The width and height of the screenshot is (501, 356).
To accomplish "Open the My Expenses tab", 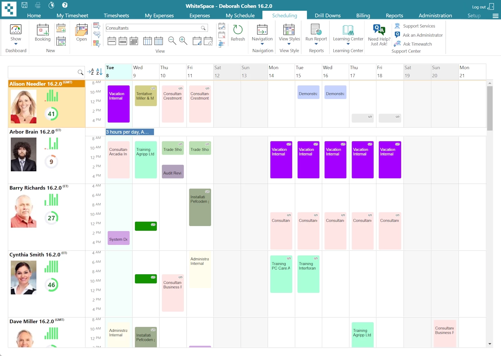I will (159, 15).
